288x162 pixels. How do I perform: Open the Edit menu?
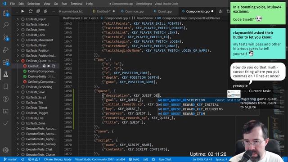click(21, 4)
